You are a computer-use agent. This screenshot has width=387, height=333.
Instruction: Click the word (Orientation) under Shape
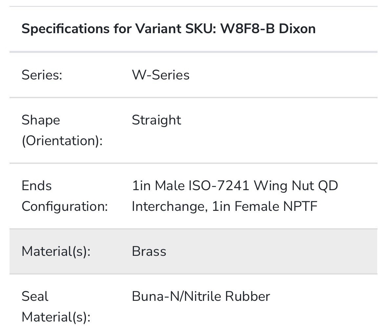click(62, 141)
